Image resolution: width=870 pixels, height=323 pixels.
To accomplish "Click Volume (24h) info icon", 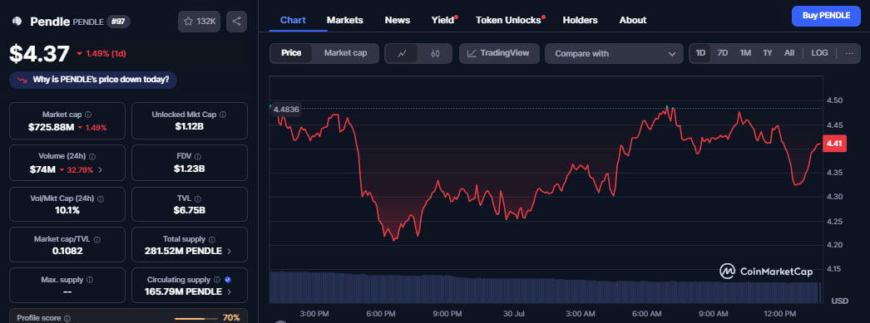I will [x=92, y=157].
